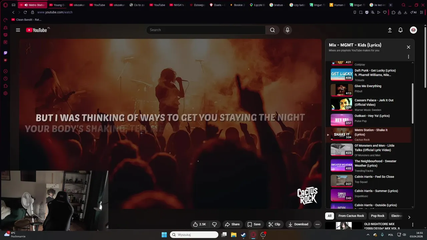Select the Pop Rock chip
The height and width of the screenshot is (240, 427).
click(x=378, y=216)
